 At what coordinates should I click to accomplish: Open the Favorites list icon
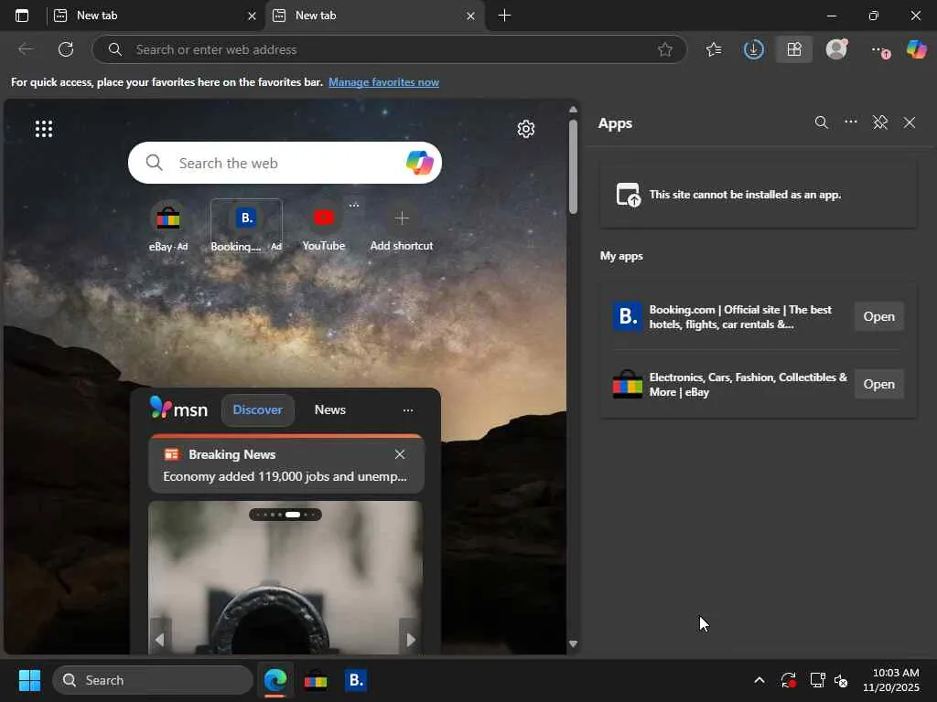pos(714,49)
